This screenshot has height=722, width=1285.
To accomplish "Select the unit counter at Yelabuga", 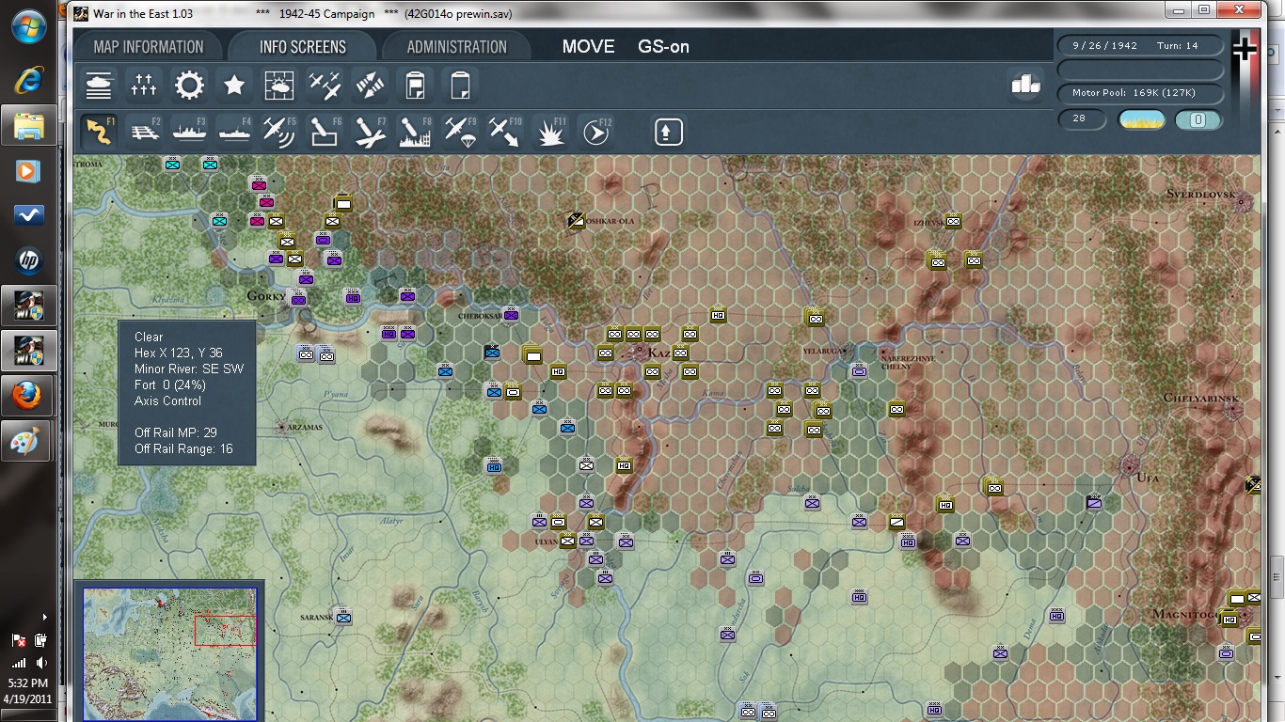I will (859, 371).
